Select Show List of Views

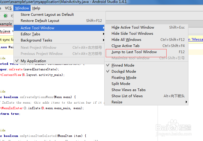tap(146, 96)
